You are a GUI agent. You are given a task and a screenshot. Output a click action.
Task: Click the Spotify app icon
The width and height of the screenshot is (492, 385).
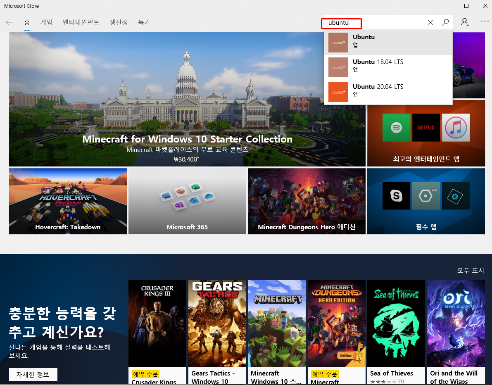pyautogui.click(x=396, y=128)
